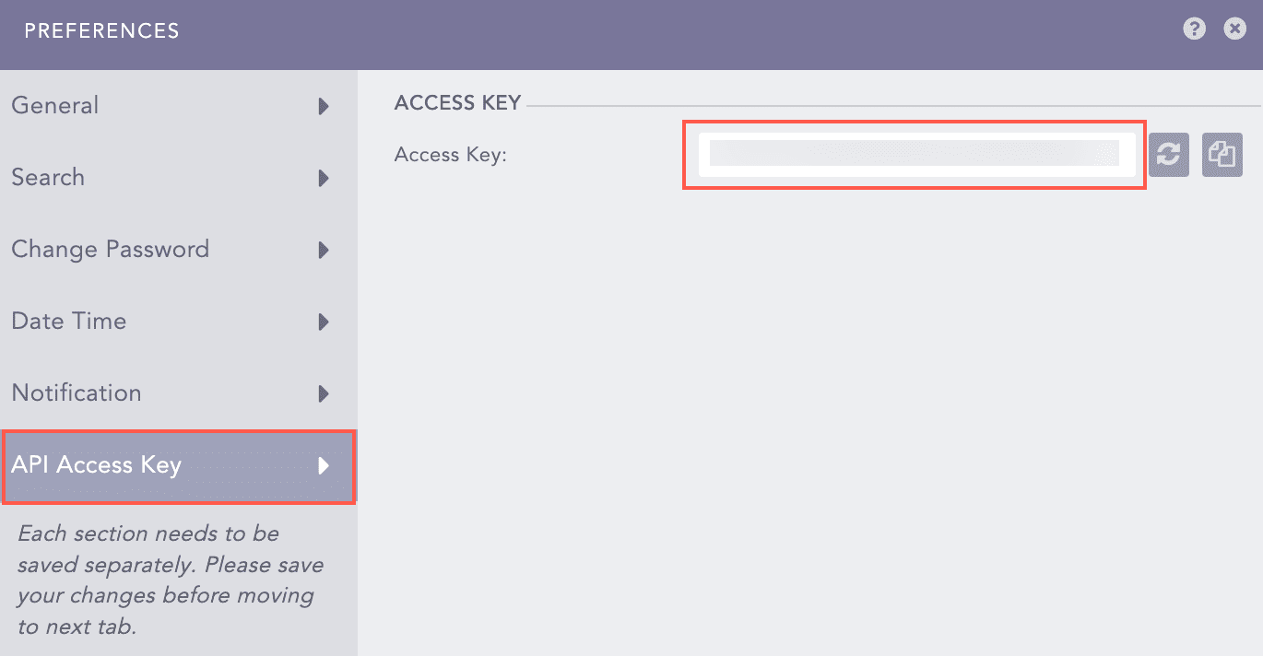Image resolution: width=1263 pixels, height=656 pixels.
Task: Open the Search preferences section
Action: (x=48, y=178)
